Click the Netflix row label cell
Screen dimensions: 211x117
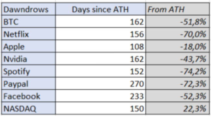pos(29,34)
